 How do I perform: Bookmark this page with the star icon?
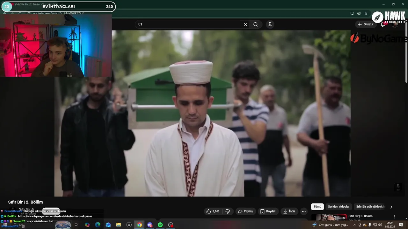[366, 13]
